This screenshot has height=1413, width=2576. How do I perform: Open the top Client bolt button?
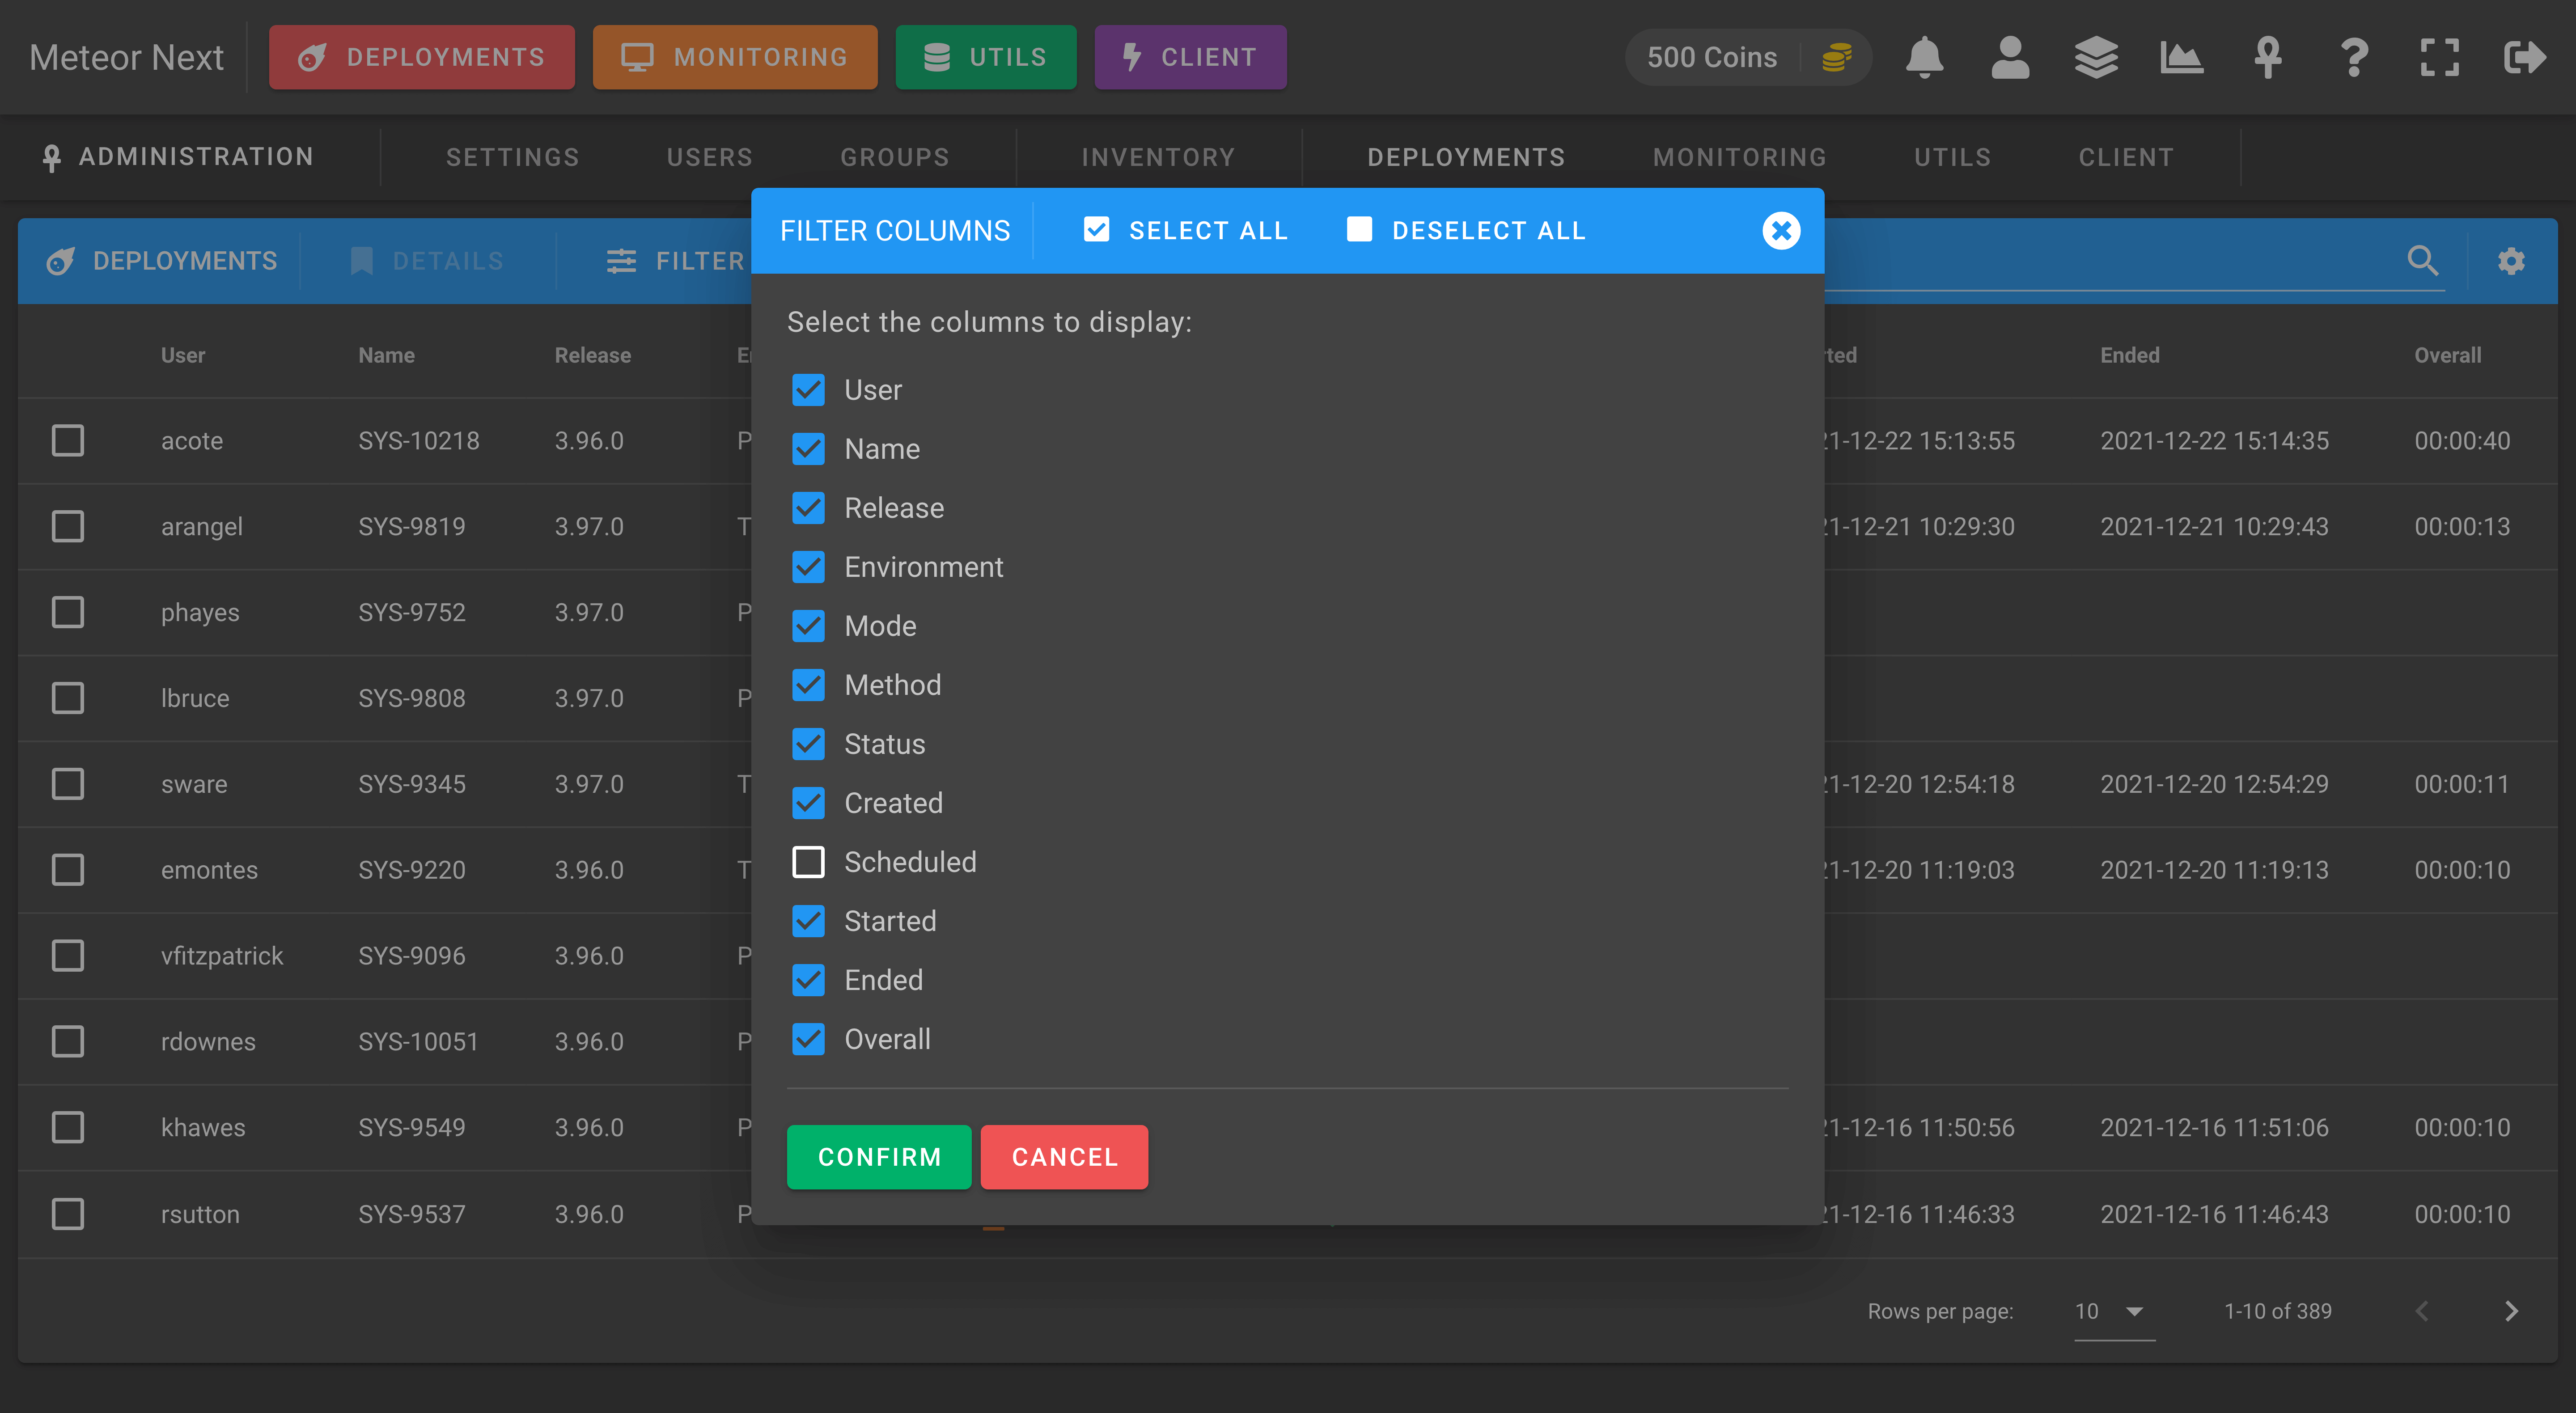pyautogui.click(x=1190, y=57)
